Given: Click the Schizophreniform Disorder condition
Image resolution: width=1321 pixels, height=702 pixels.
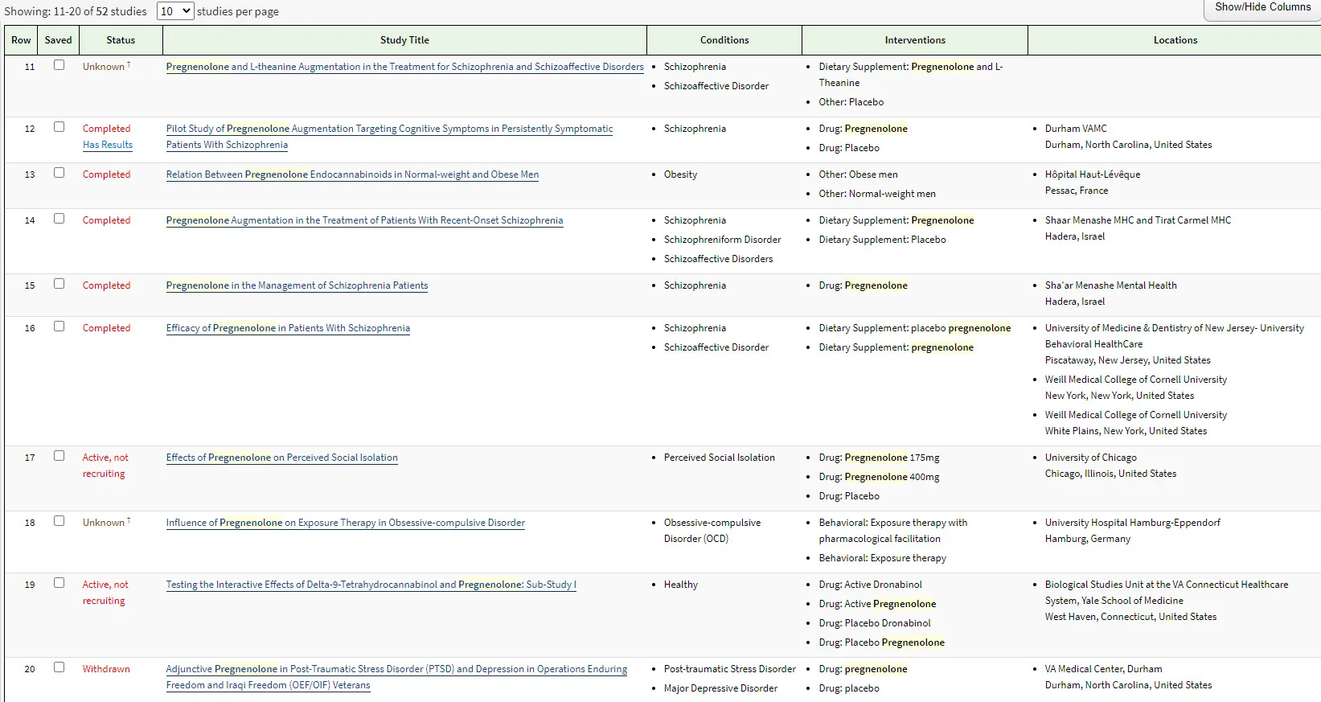Looking at the screenshot, I should click(x=723, y=240).
